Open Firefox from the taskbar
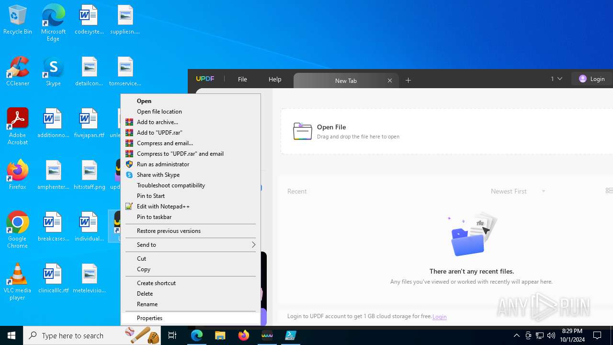613x345 pixels. [x=244, y=335]
